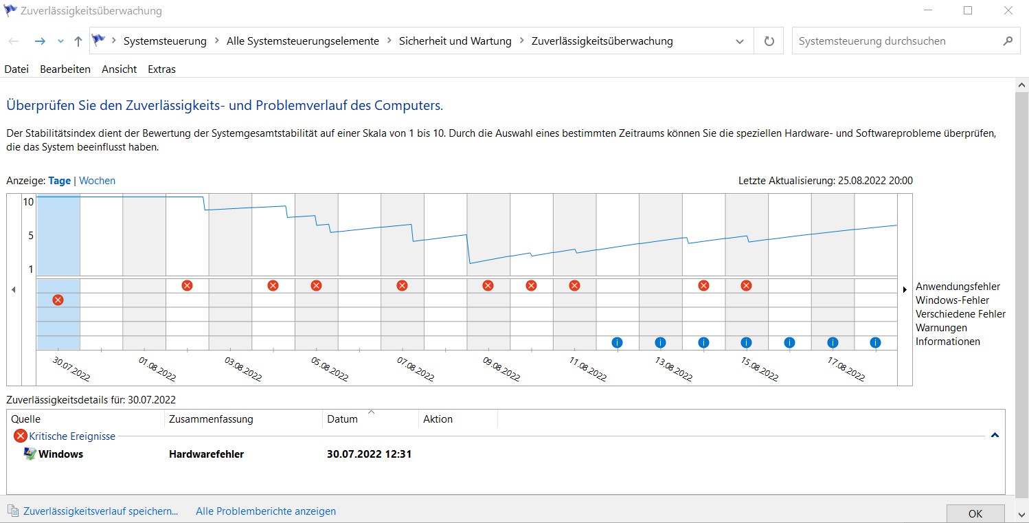The width and height of the screenshot is (1029, 523).
Task: Click the information icon for 12.08.2022
Action: click(x=617, y=342)
